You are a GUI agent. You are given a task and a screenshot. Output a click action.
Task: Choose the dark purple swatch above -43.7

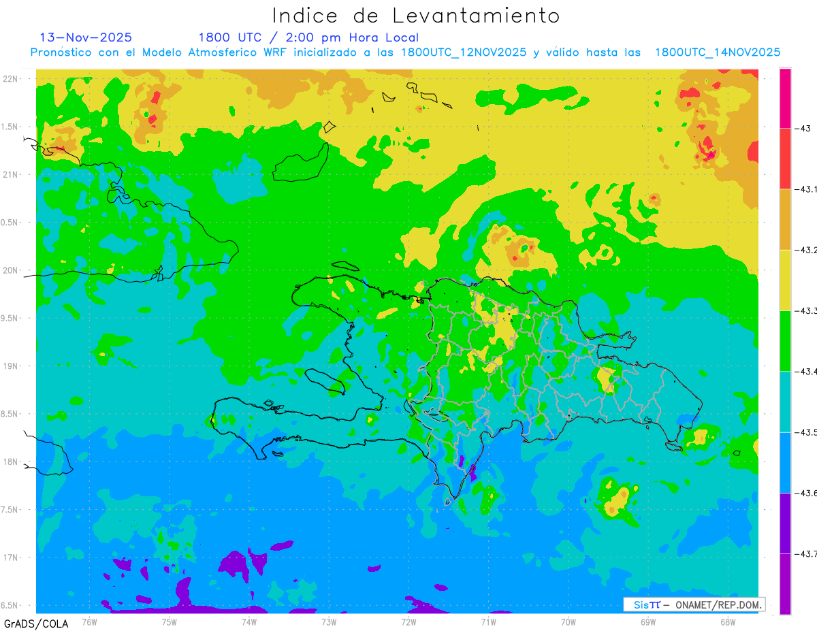click(x=785, y=523)
